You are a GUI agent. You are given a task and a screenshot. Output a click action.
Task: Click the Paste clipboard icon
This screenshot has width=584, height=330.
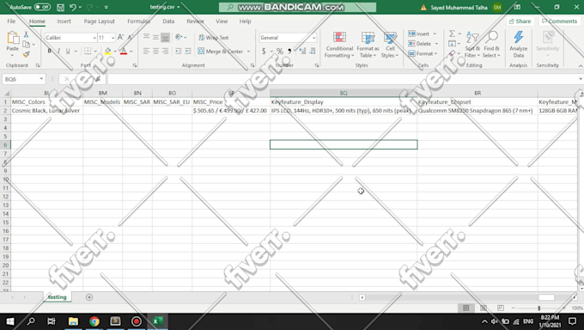coord(13,38)
